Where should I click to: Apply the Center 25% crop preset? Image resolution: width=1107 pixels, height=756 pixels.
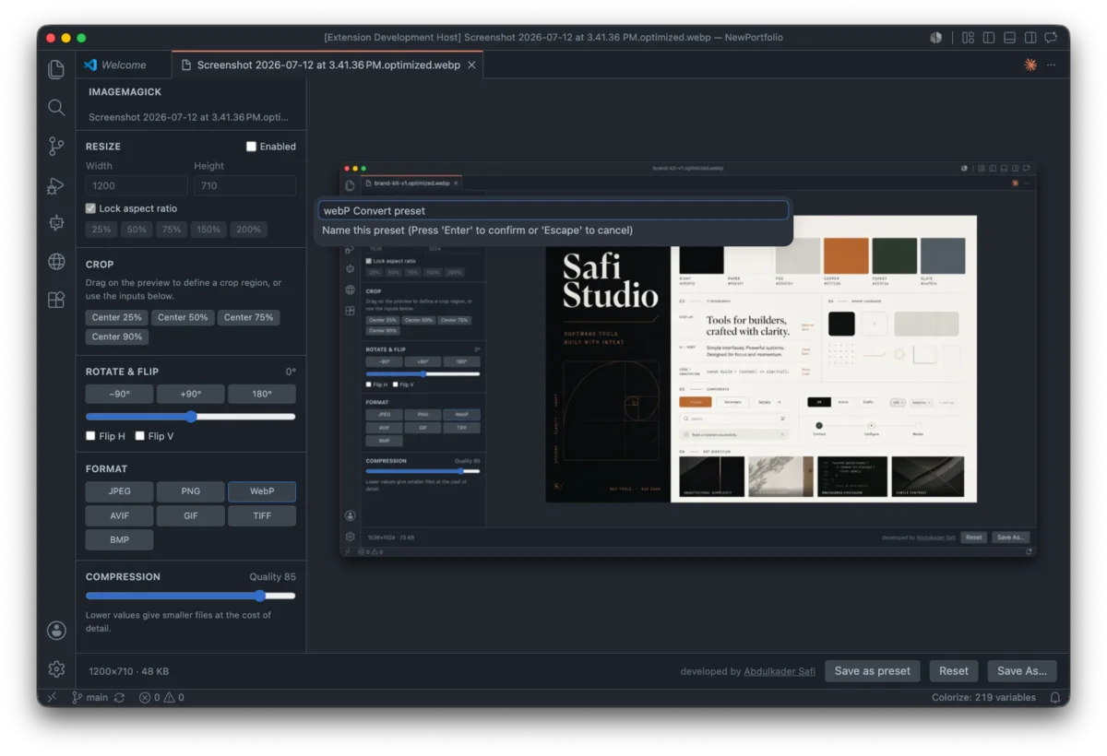pyautogui.click(x=117, y=317)
